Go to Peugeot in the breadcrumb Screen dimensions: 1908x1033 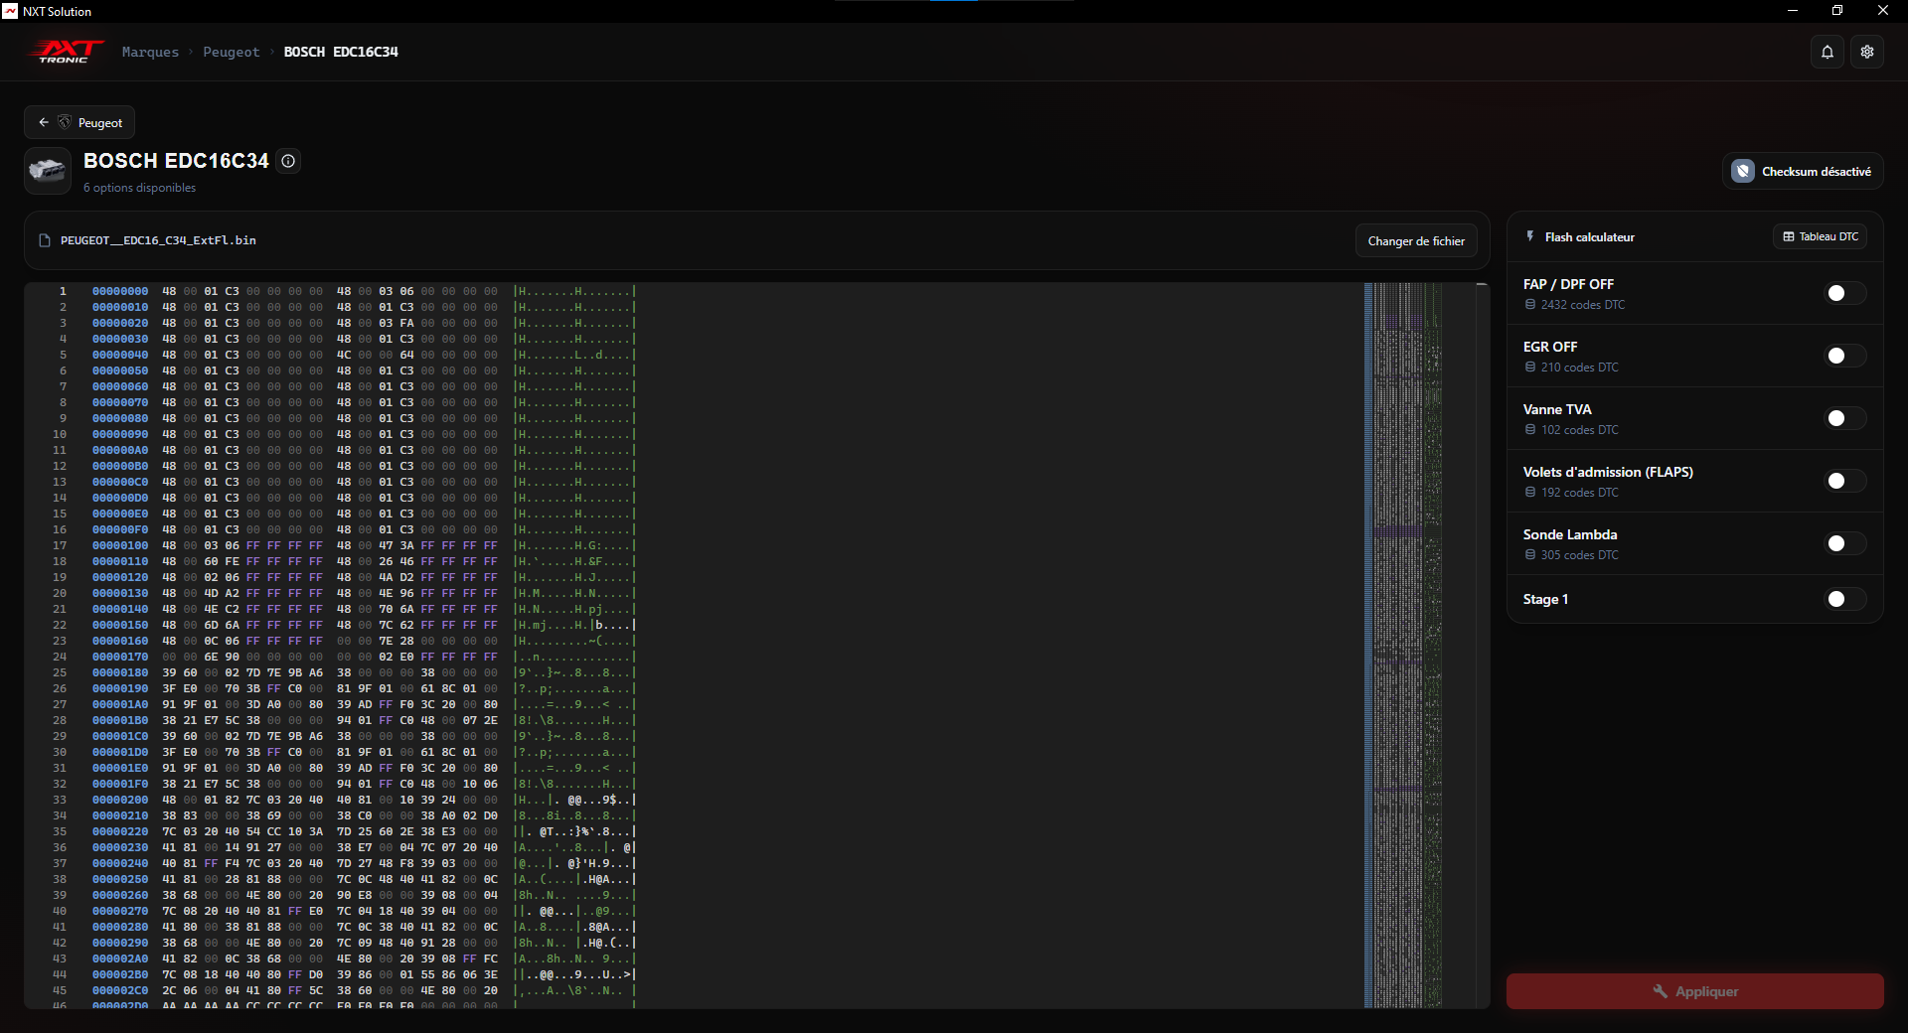231,52
